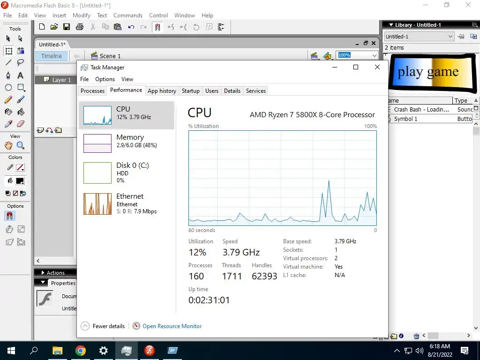
Task: Open Task Manager Options menu
Action: click(105, 79)
